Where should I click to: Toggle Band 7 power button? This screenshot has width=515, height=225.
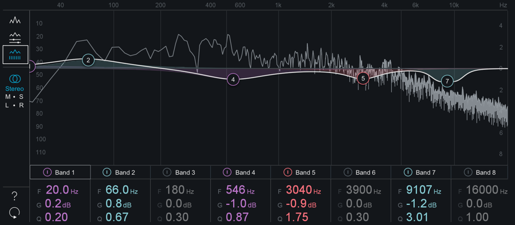(x=408, y=172)
